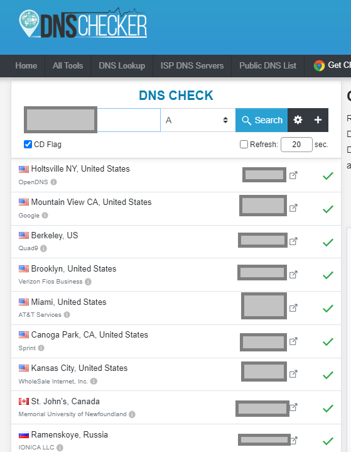The width and height of the screenshot is (351, 452).
Task: Click Russia flag beside Ramenskoye
Action: (x=24, y=434)
